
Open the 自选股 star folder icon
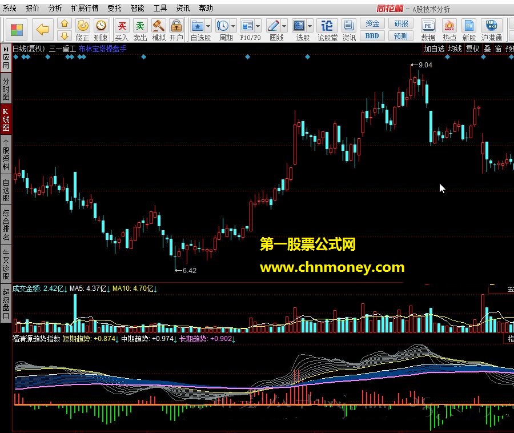pos(198,26)
